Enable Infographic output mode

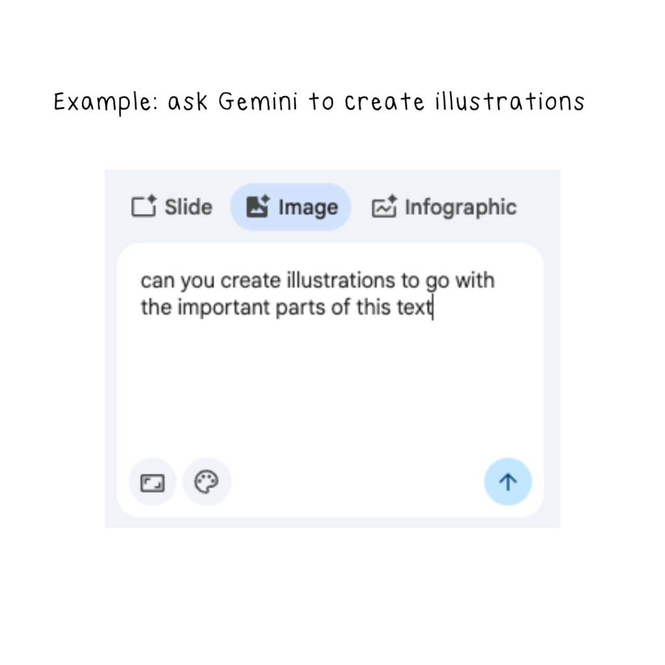pos(444,207)
